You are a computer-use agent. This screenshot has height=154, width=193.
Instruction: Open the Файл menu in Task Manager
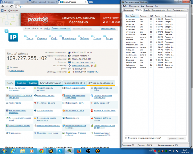click(125, 6)
